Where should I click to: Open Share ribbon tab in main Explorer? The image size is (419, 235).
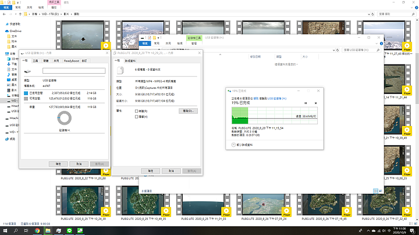tap(30, 8)
